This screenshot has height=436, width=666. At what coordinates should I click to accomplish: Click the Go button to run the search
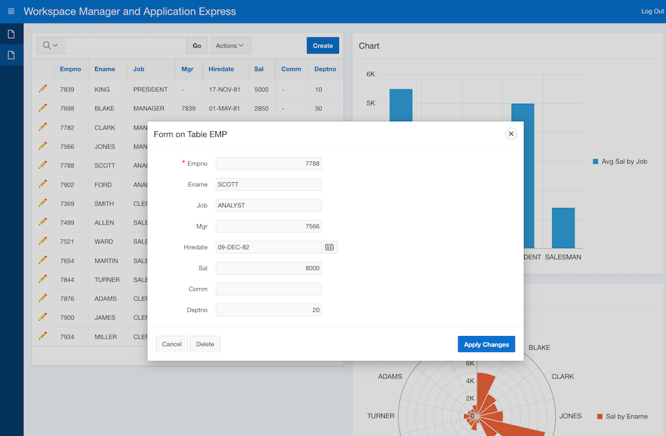[x=196, y=45]
